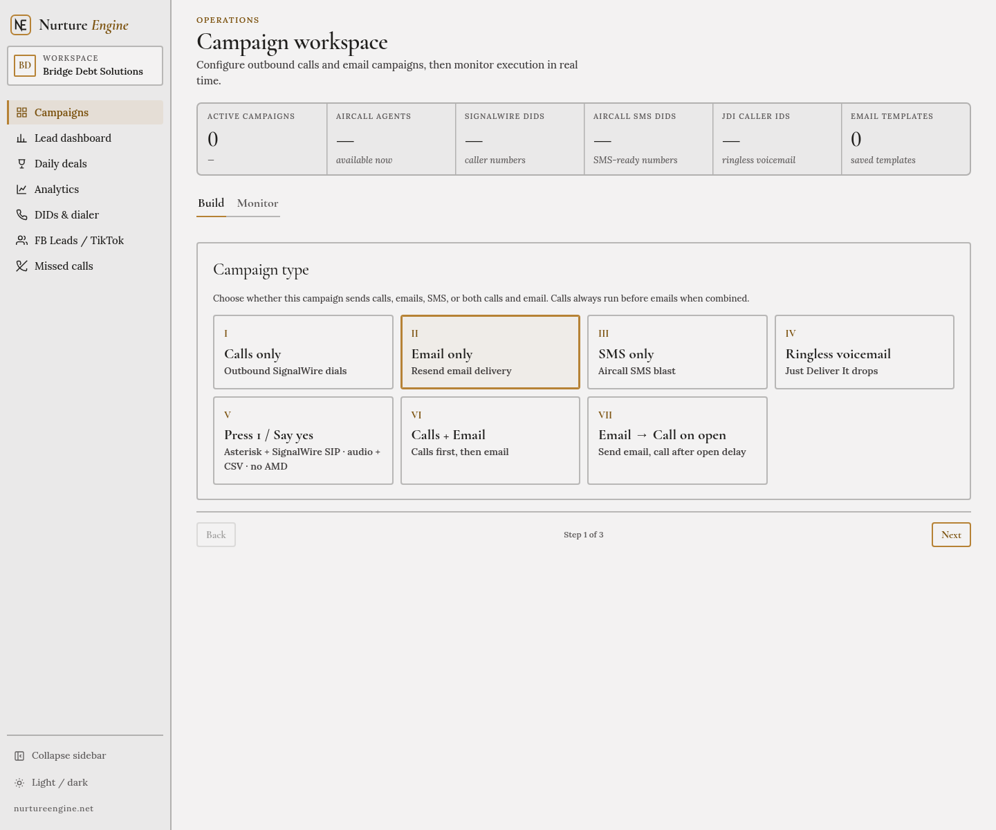
Task: Choose the SMS only campaign type
Action: 677,352
